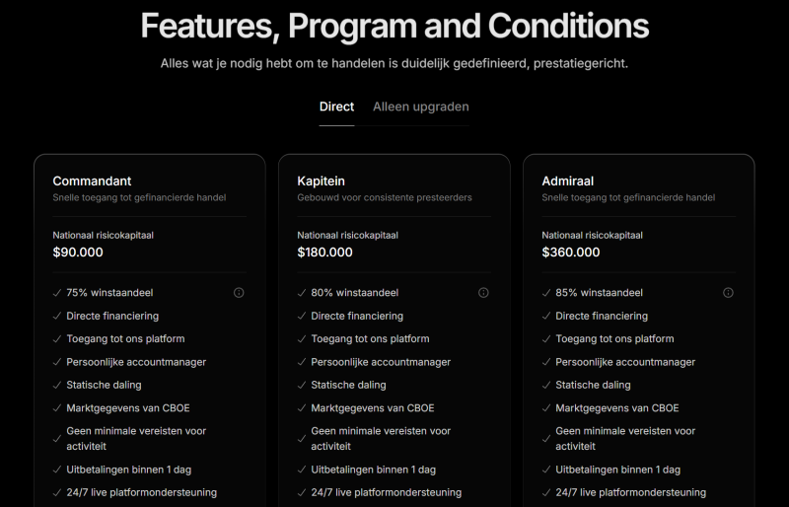The width and height of the screenshot is (789, 507).
Task: Click checkmark by Uitbetalingen binnen 1 dag in Commandant
Action: pyautogui.click(x=56, y=470)
